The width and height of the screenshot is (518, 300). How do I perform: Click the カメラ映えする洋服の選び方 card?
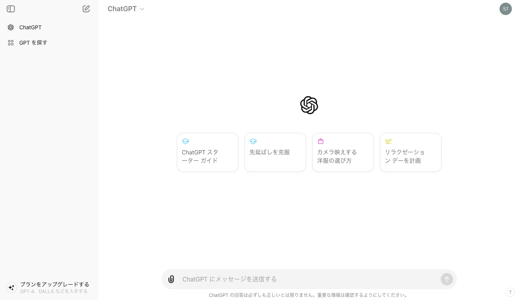point(343,152)
